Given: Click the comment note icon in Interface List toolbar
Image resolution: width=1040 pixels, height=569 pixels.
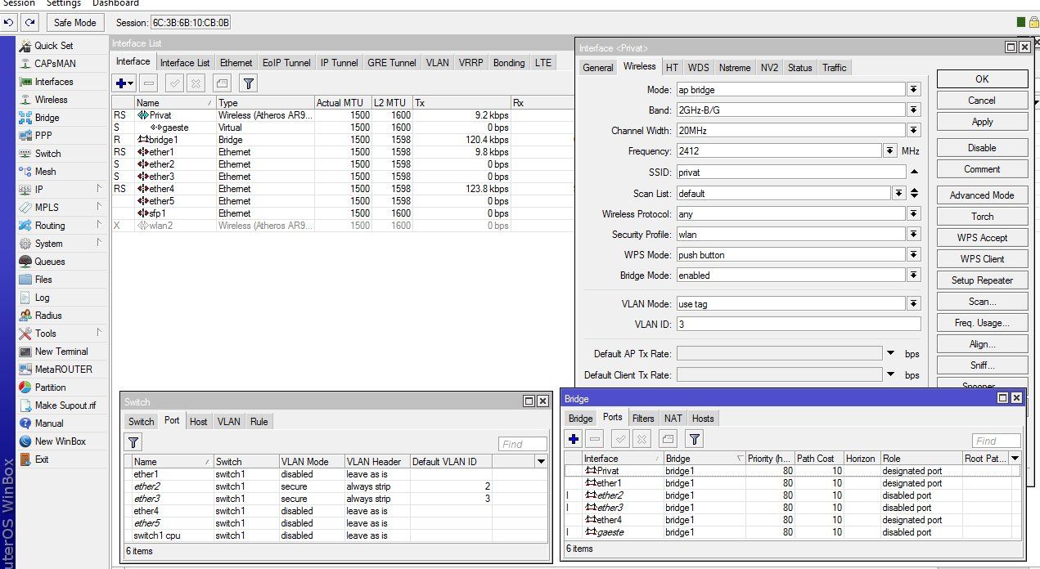Looking at the screenshot, I should (x=222, y=83).
